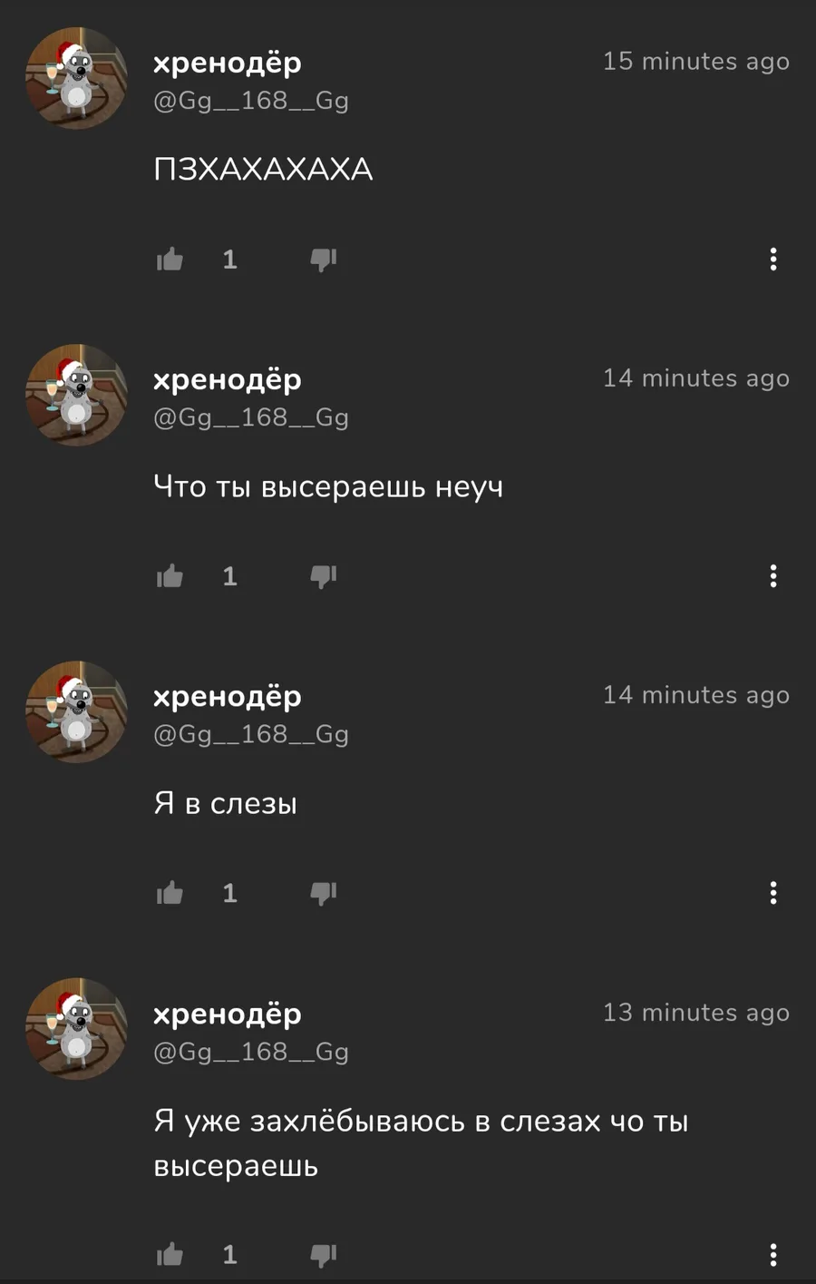Screen dimensions: 816x1284
Task: Open more options for "ПЗХАХАХАХА" comment
Action: (773, 260)
